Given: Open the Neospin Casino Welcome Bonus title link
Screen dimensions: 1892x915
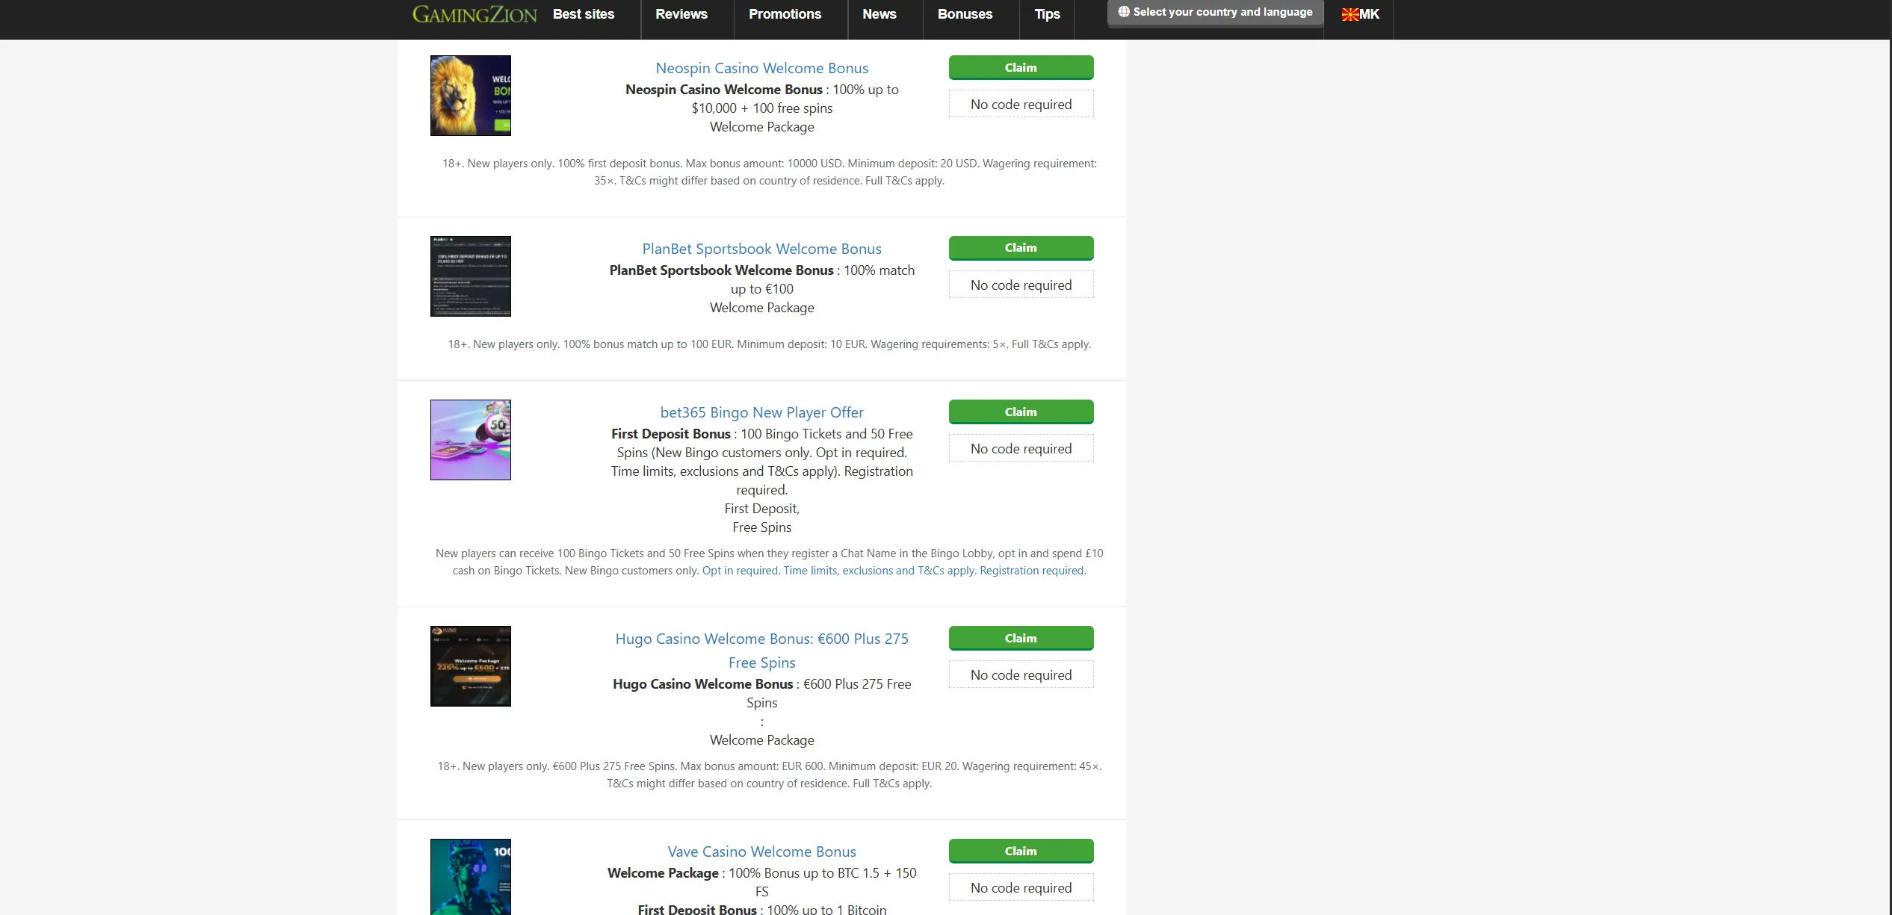Looking at the screenshot, I should 761,68.
